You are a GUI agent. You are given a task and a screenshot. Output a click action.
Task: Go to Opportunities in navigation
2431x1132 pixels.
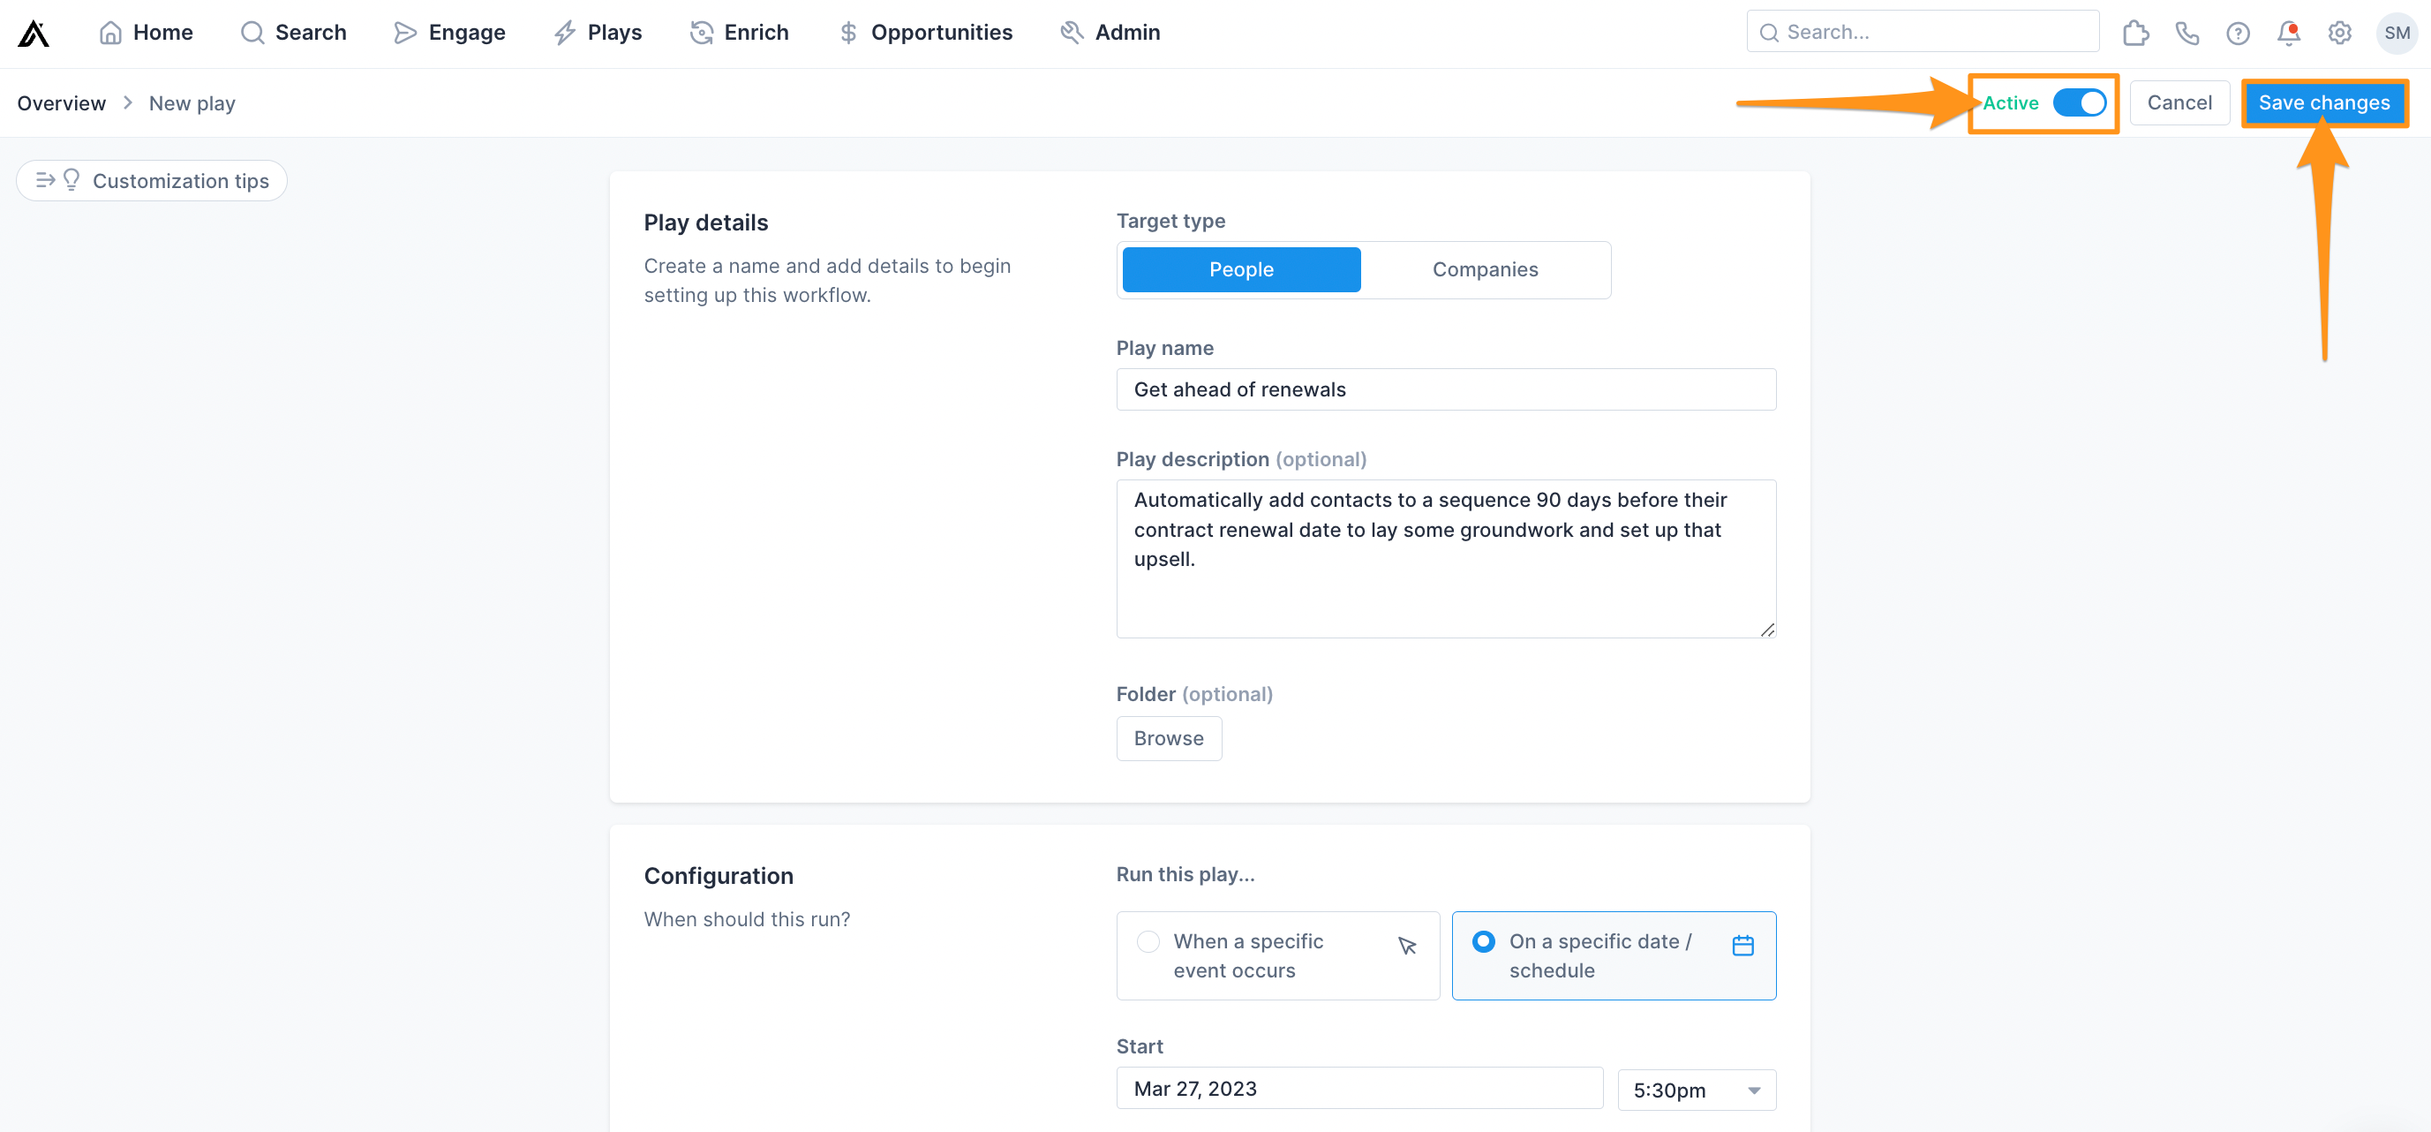925,33
